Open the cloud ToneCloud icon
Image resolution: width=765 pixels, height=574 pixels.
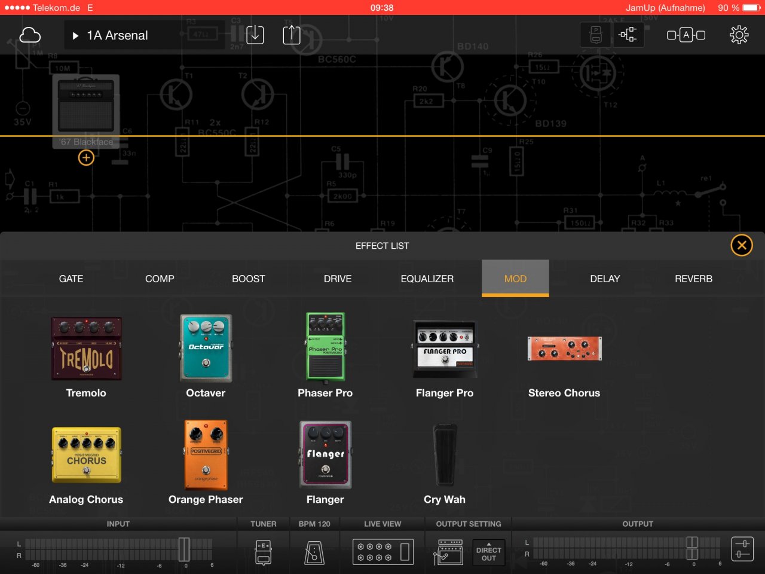pos(30,35)
